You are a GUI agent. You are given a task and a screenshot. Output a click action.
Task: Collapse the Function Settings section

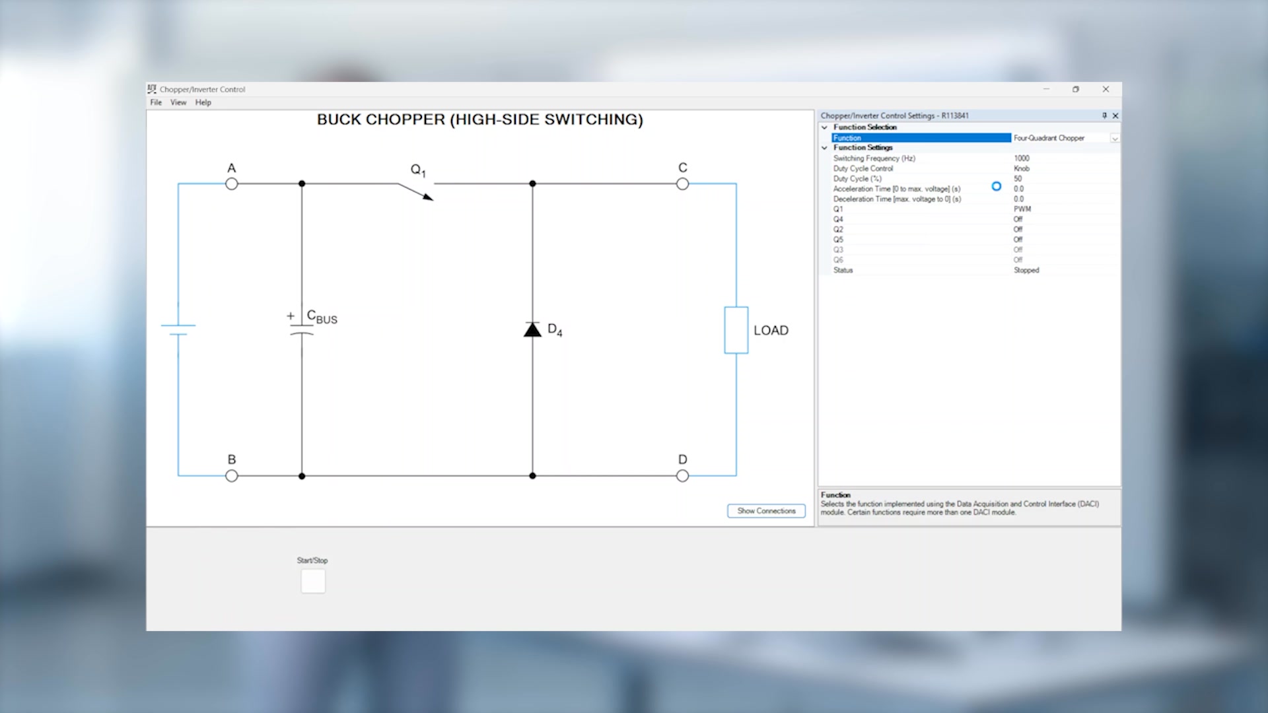tap(824, 148)
